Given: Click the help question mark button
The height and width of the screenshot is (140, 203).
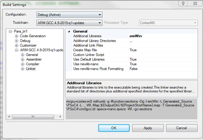Looking at the screenshot, I should click(183, 3).
